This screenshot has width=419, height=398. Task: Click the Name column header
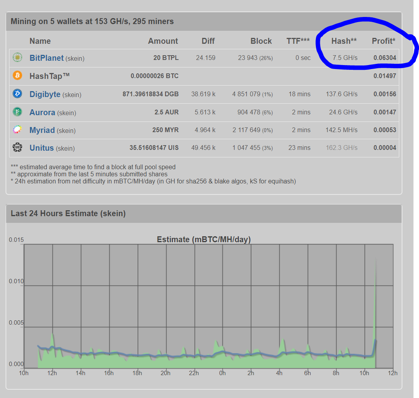[40, 41]
